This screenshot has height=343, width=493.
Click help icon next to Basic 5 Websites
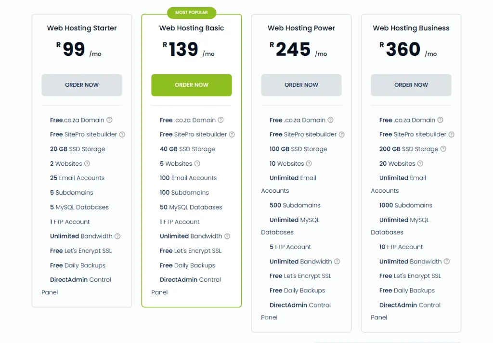point(197,164)
